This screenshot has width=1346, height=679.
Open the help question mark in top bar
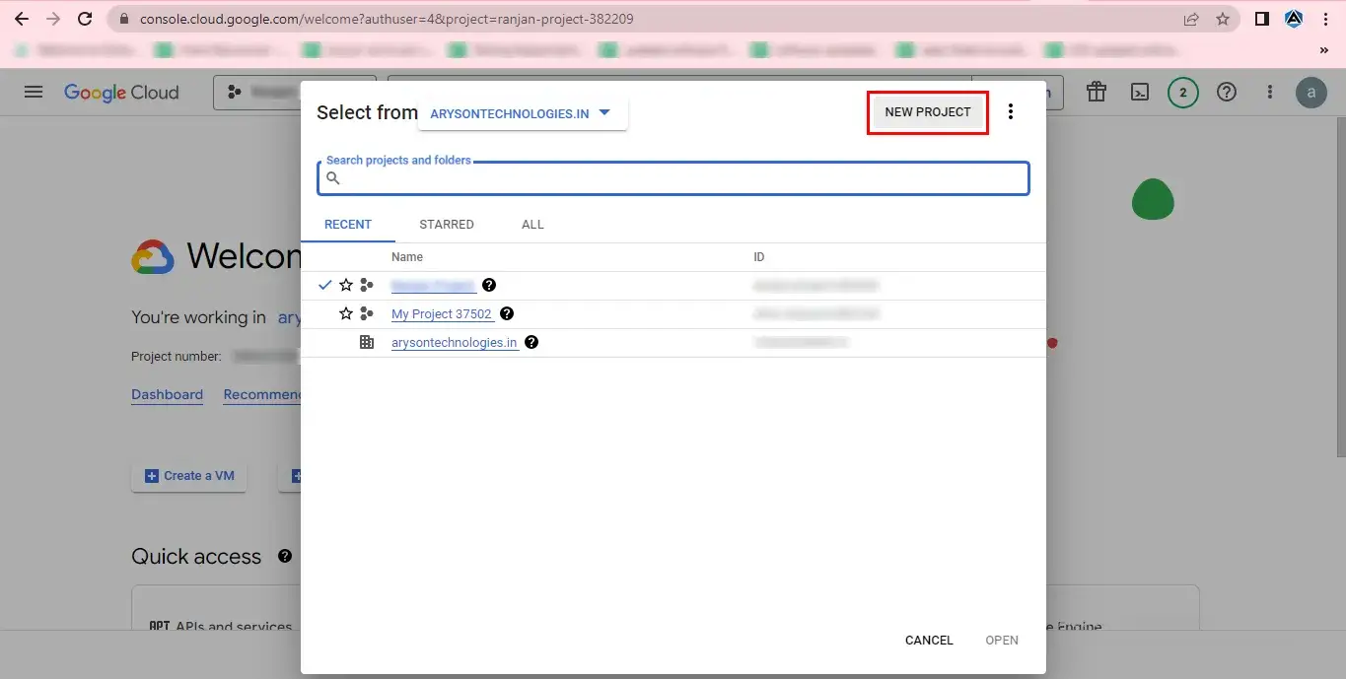1226,92
